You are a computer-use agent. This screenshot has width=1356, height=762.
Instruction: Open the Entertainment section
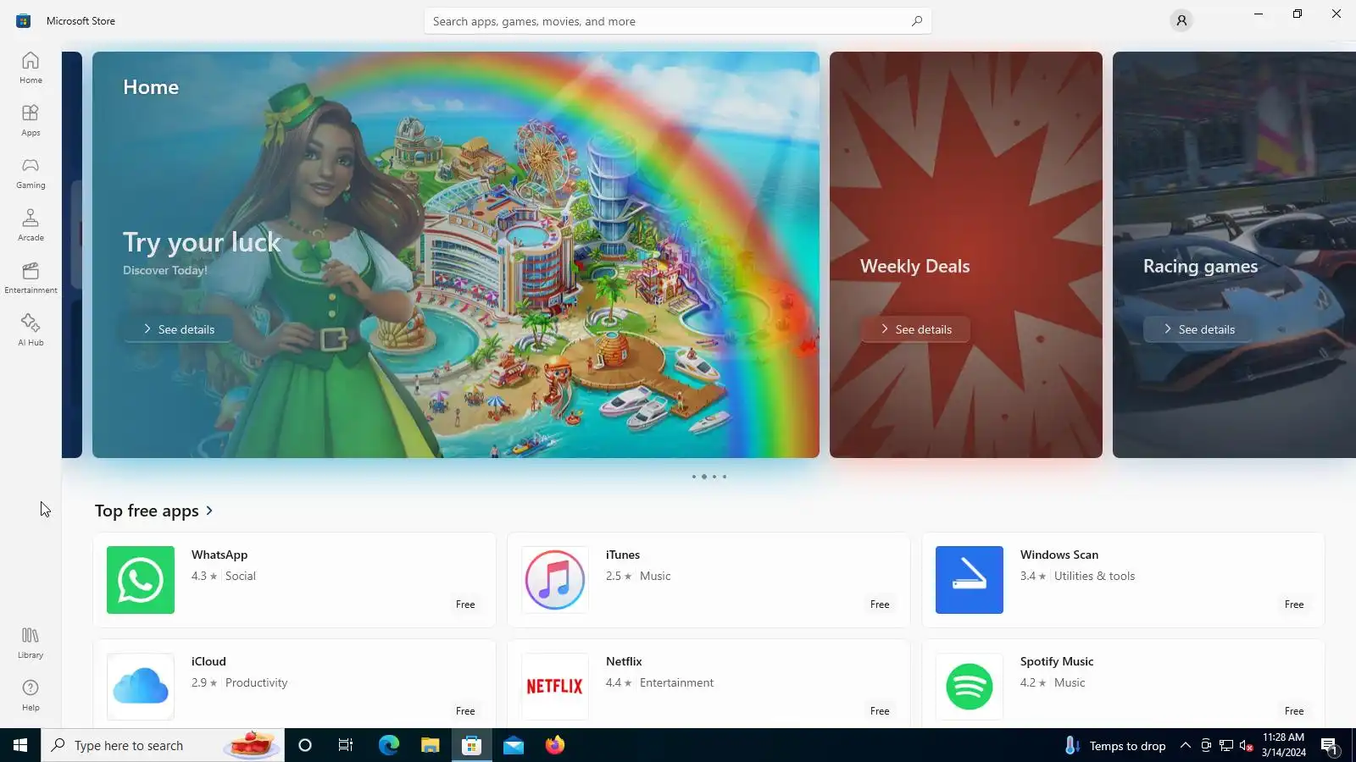pos(31,278)
